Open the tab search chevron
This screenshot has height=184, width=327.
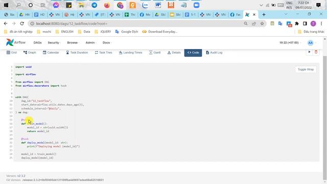[x=286, y=14]
